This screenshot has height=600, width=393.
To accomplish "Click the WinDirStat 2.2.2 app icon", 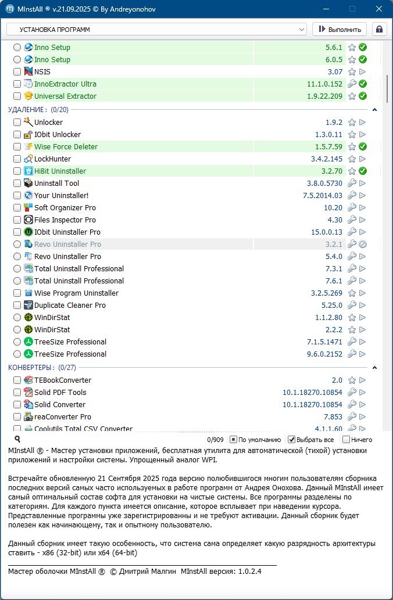I will [x=28, y=330].
